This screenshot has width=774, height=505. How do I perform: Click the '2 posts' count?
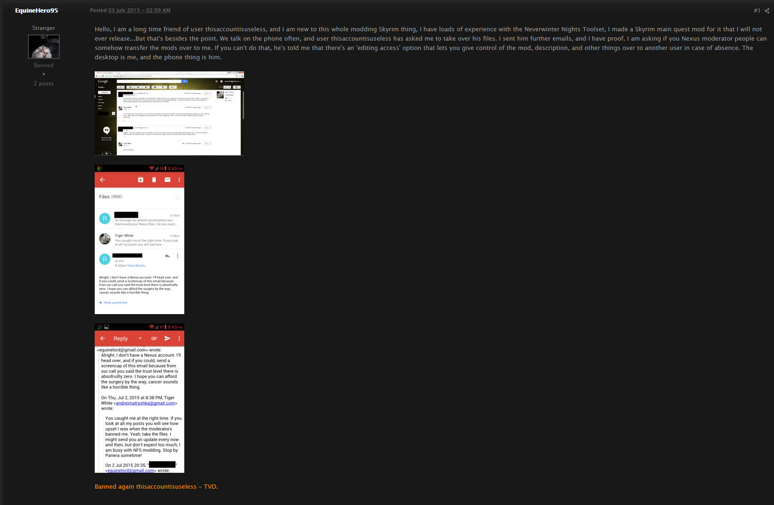(43, 84)
